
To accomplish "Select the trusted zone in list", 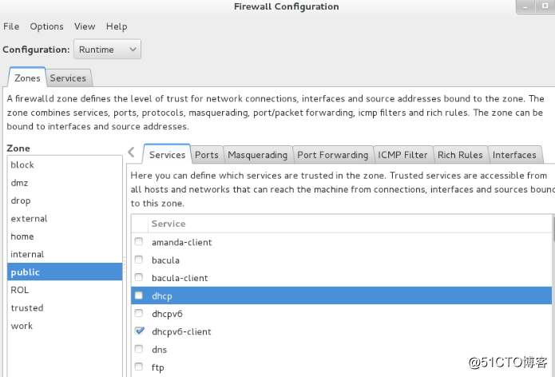I will (27, 308).
